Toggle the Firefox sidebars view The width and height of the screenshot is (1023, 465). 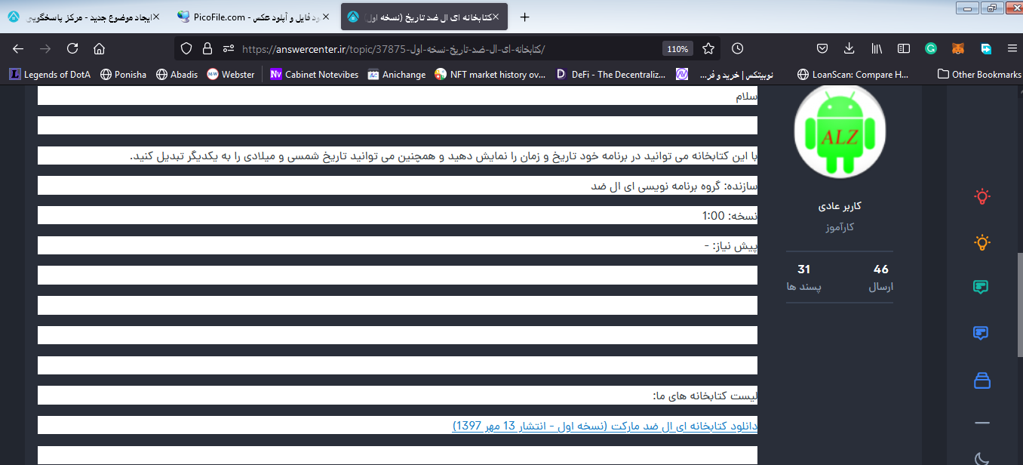(903, 48)
